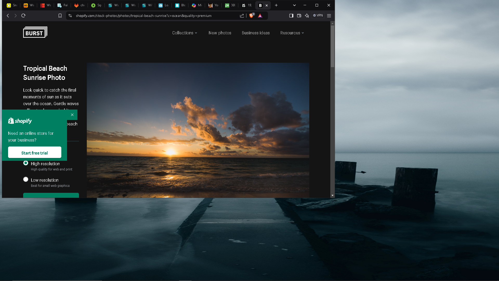Toggle the browser sidebar panel

291,16
